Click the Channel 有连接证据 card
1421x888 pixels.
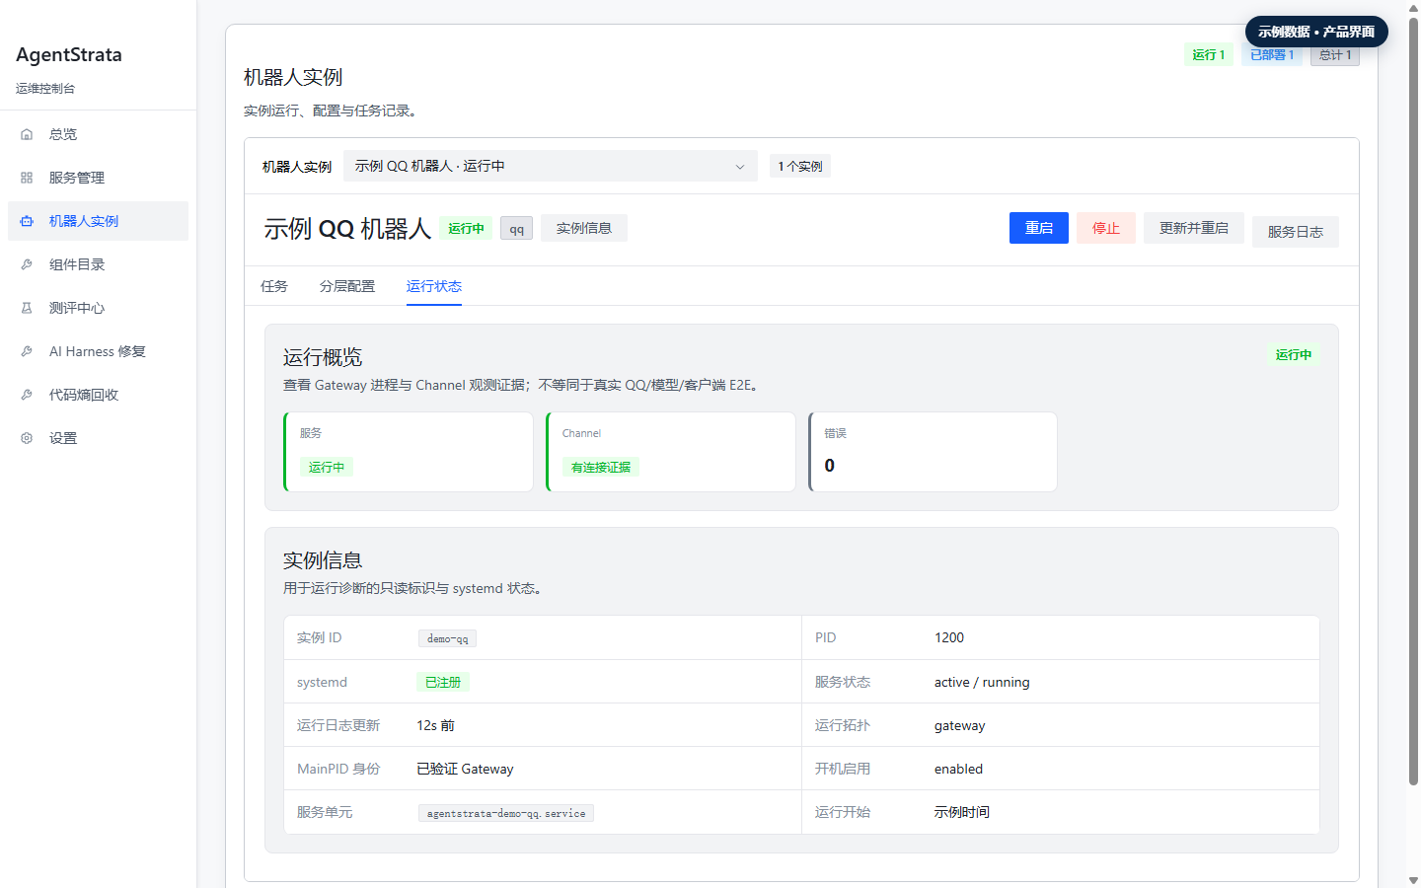click(x=671, y=452)
